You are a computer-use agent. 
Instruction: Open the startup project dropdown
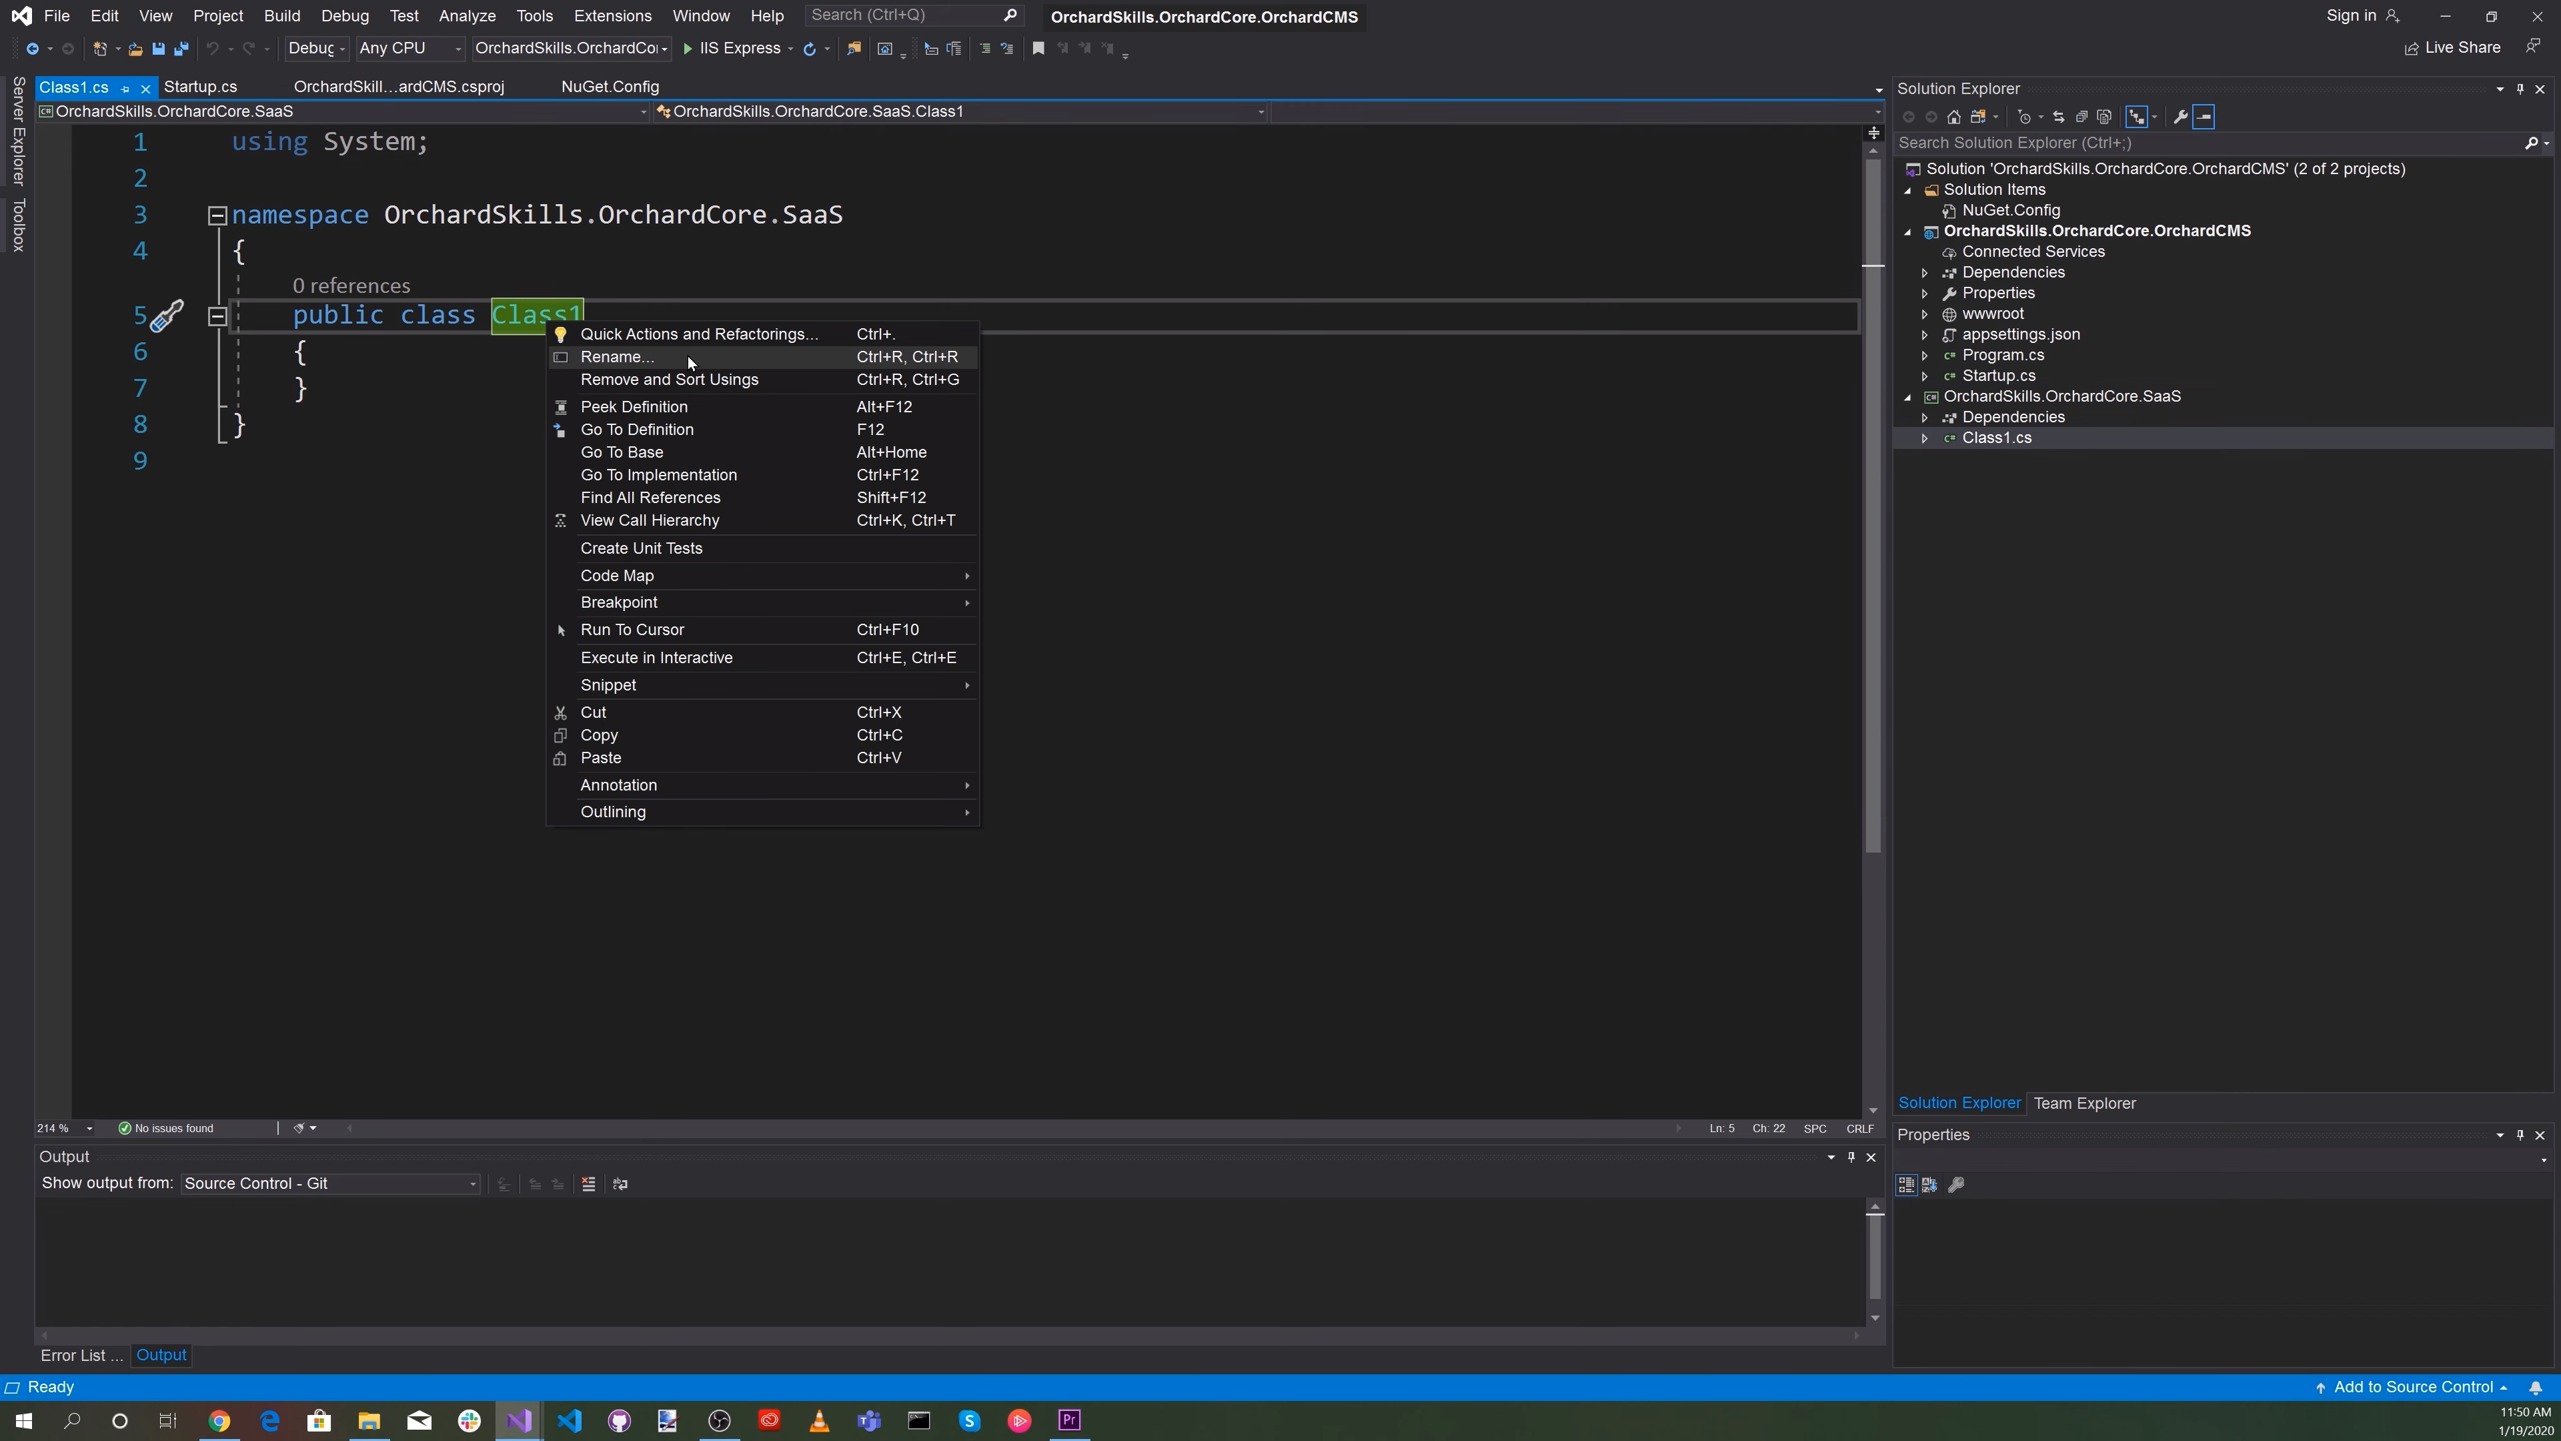coord(571,49)
